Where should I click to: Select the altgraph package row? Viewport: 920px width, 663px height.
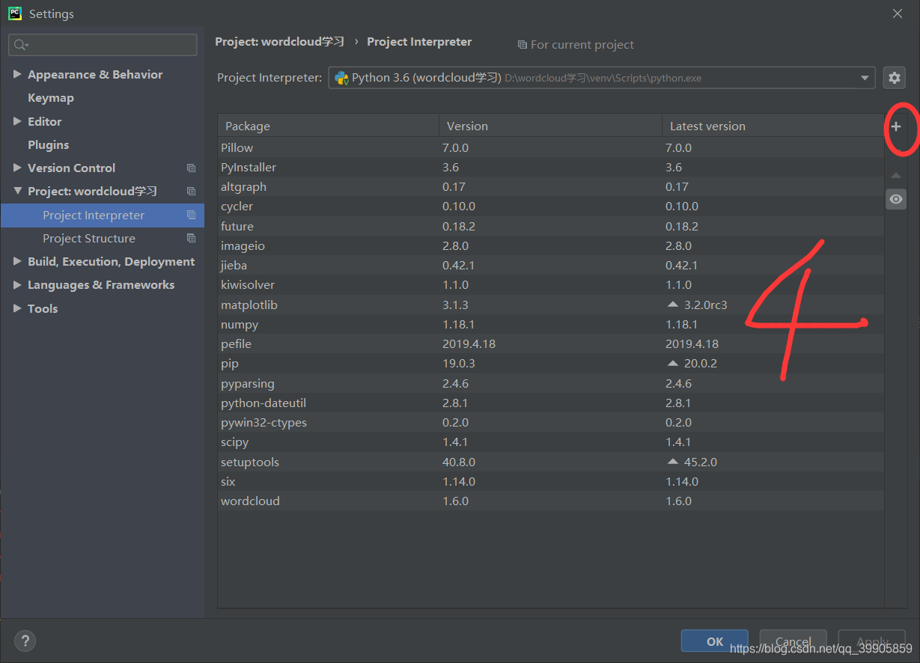[x=550, y=186]
